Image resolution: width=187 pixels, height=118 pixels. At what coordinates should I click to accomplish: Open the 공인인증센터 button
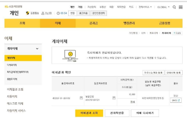click(98, 13)
